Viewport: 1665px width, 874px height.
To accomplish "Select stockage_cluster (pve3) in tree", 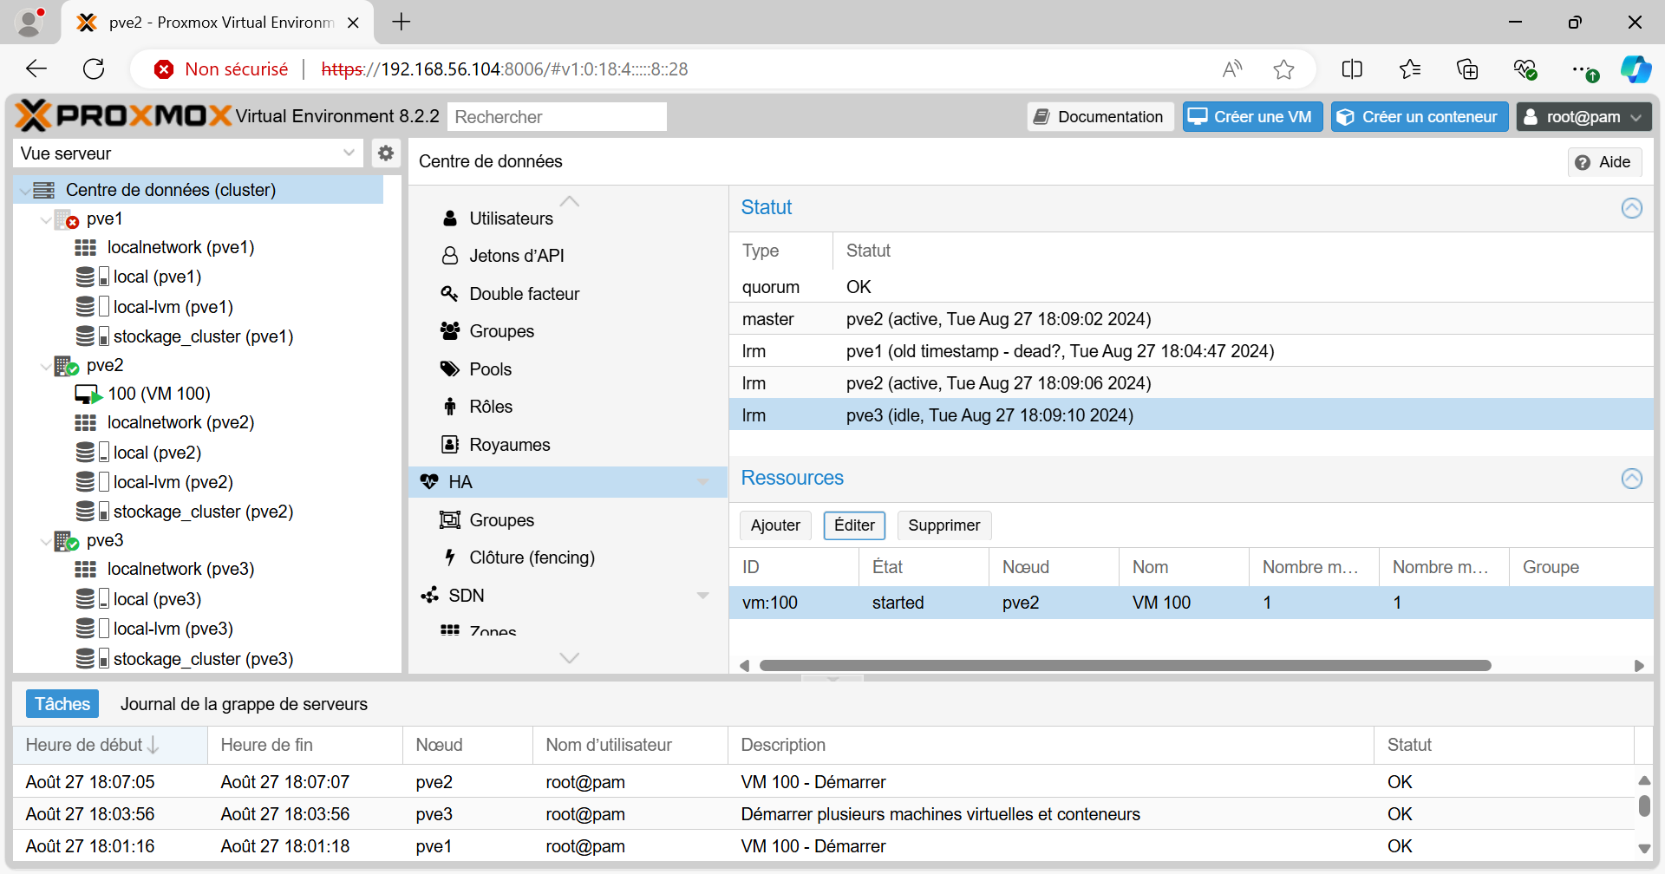I will click(x=202, y=659).
